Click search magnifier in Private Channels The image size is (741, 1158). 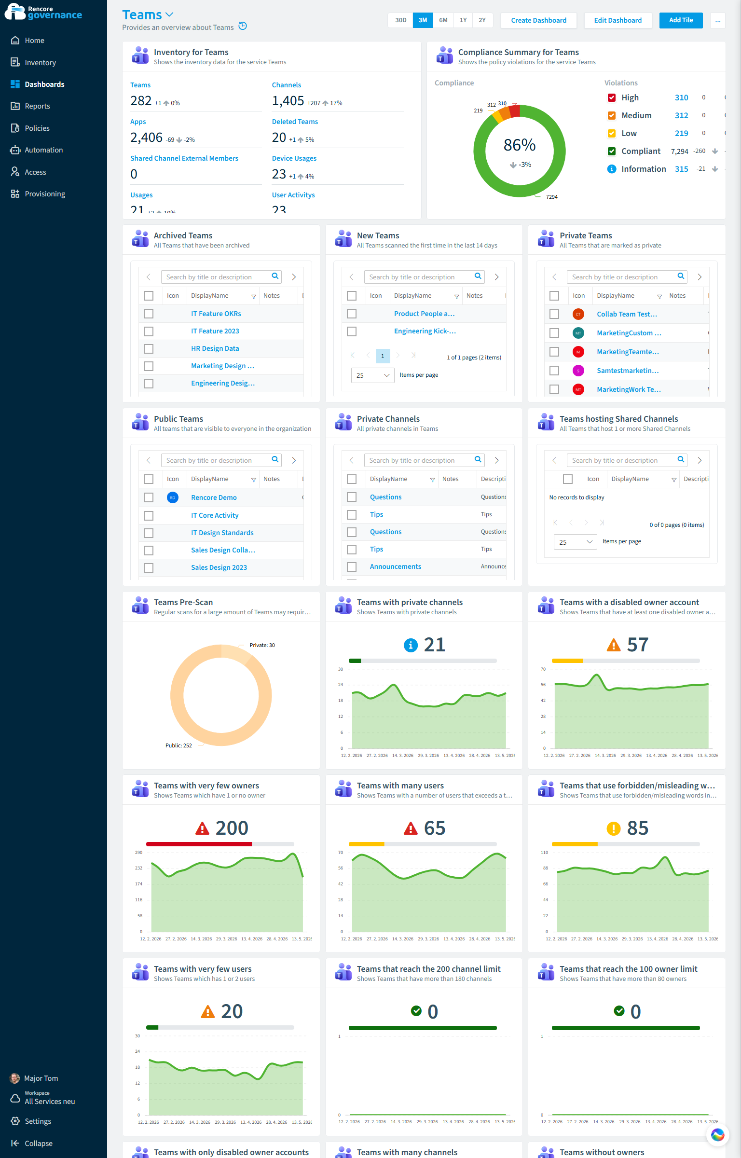tap(478, 459)
